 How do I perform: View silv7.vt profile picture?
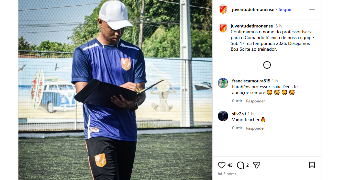click(x=223, y=116)
